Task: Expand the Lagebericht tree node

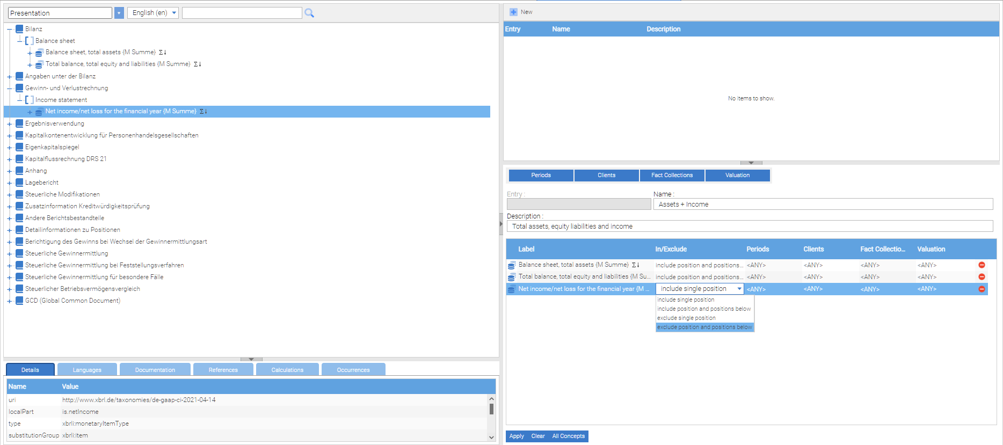Action: 10,183
